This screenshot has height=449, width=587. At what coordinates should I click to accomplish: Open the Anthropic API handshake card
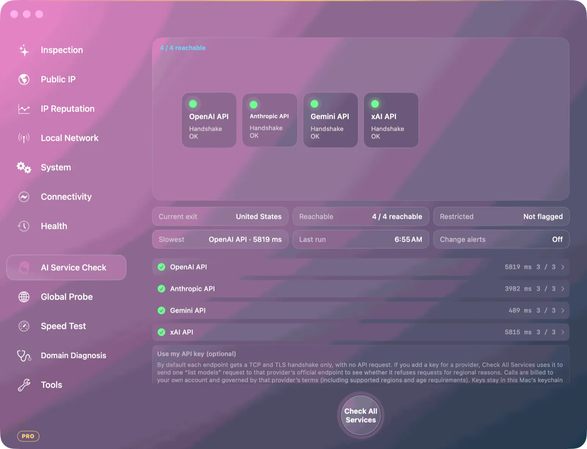click(270, 120)
